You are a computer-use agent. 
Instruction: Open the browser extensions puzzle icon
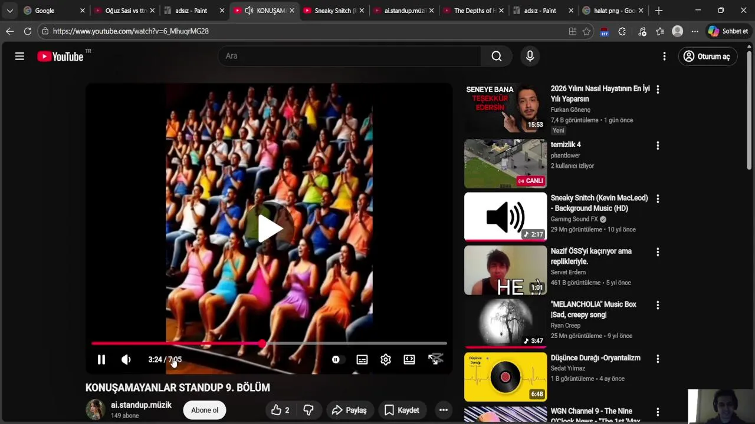point(622,32)
